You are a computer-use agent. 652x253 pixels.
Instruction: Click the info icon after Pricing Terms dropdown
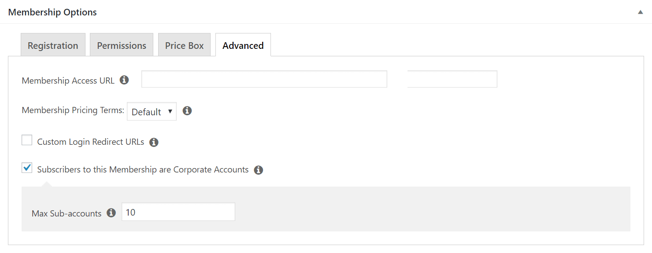tap(187, 111)
